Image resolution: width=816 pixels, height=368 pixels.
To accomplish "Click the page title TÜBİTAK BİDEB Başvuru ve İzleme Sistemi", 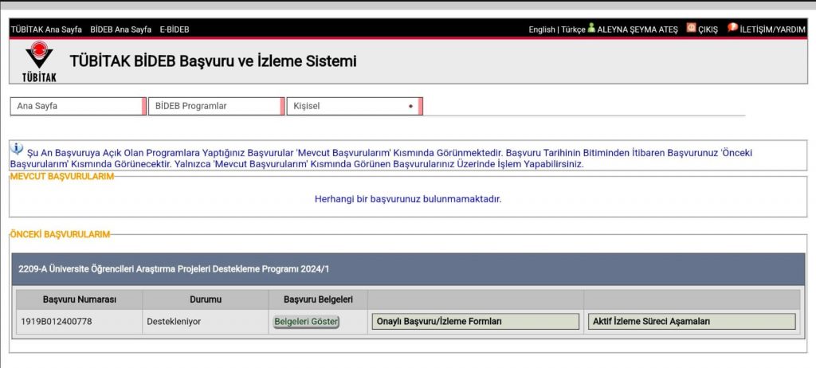I will point(214,61).
